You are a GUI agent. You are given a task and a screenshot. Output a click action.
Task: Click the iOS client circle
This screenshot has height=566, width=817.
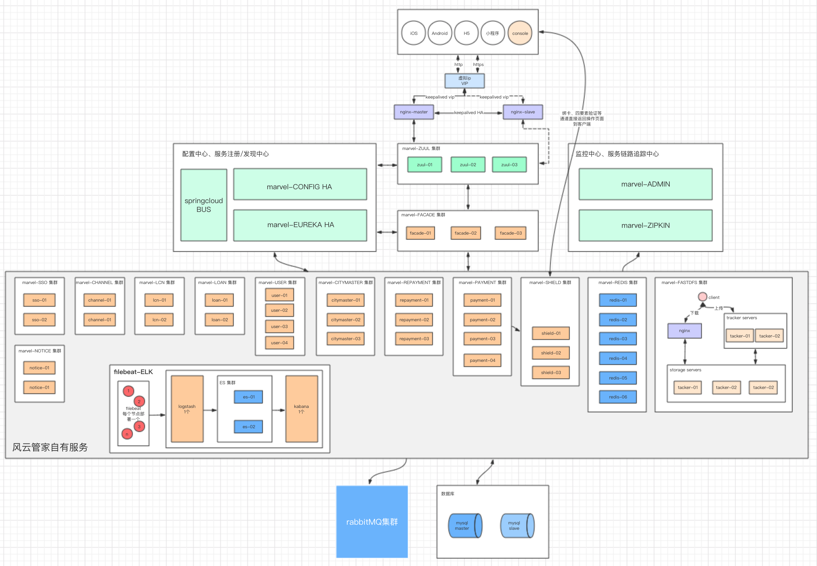[413, 33]
